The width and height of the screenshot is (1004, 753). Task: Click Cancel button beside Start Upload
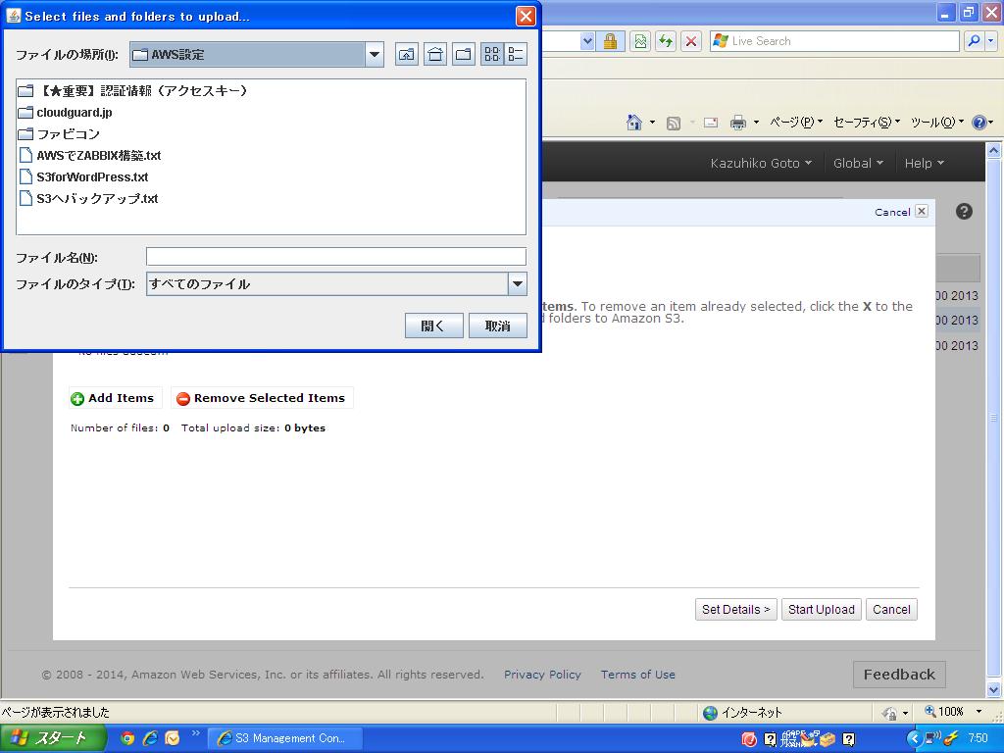pyautogui.click(x=891, y=610)
